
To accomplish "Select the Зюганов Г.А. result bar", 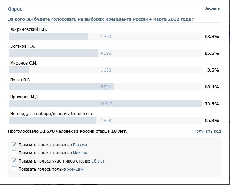I will [106, 53].
